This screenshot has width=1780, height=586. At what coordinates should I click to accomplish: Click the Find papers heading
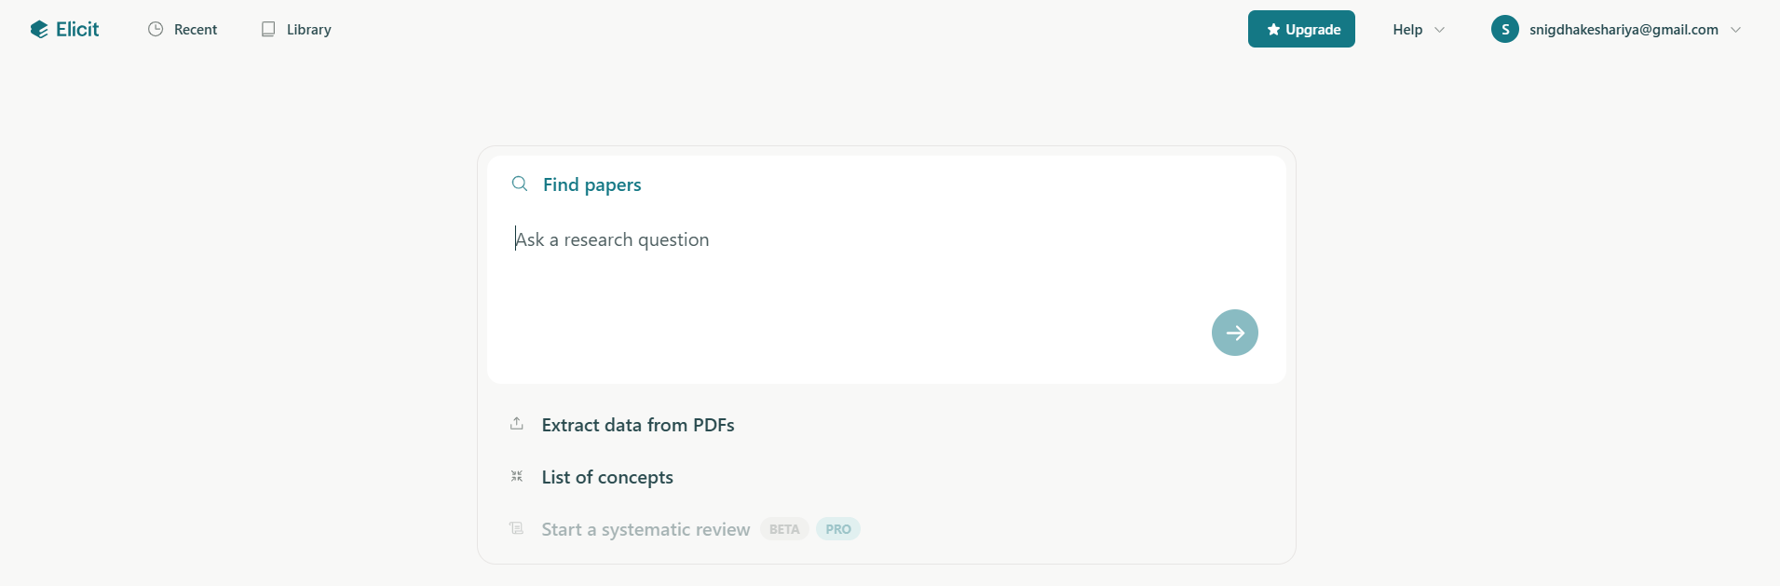(591, 184)
